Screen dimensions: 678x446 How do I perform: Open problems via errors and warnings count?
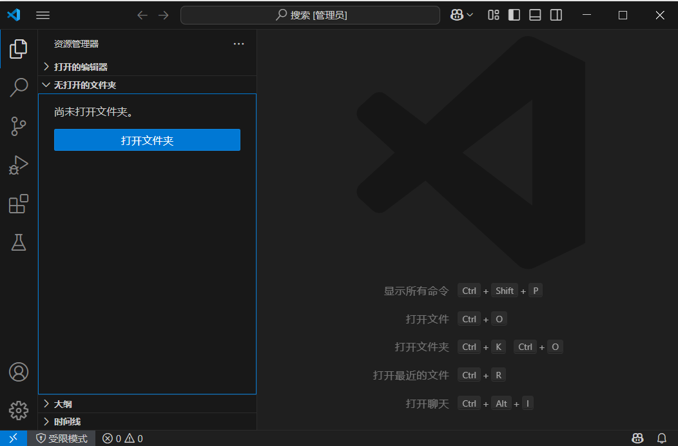point(122,438)
